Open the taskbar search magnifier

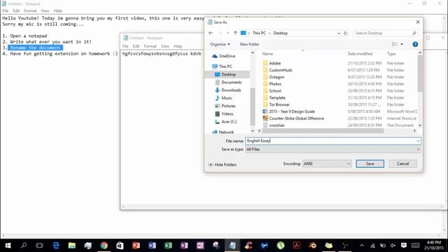[24, 246]
